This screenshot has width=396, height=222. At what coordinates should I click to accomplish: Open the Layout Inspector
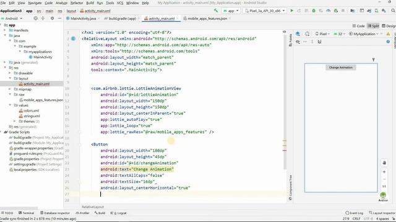coord(382,213)
